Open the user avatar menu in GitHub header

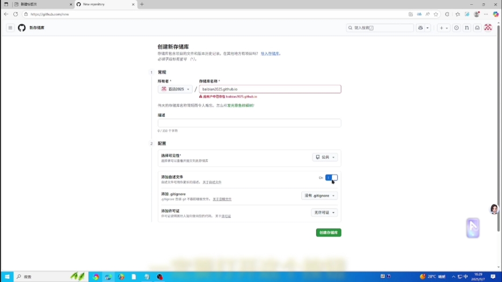tap(488, 28)
